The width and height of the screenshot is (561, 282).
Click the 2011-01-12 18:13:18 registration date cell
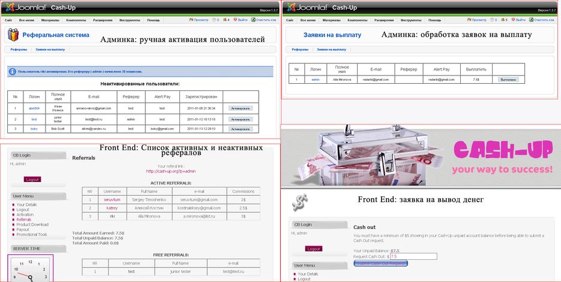(201, 119)
